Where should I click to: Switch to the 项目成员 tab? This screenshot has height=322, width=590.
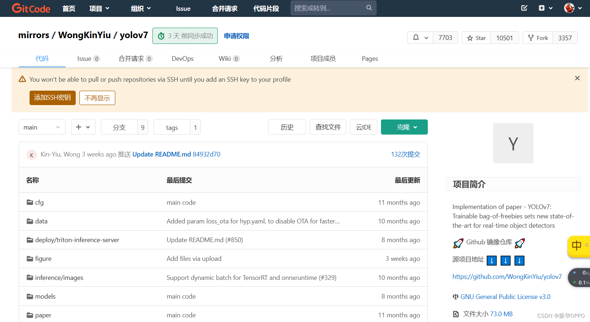pyautogui.click(x=323, y=58)
